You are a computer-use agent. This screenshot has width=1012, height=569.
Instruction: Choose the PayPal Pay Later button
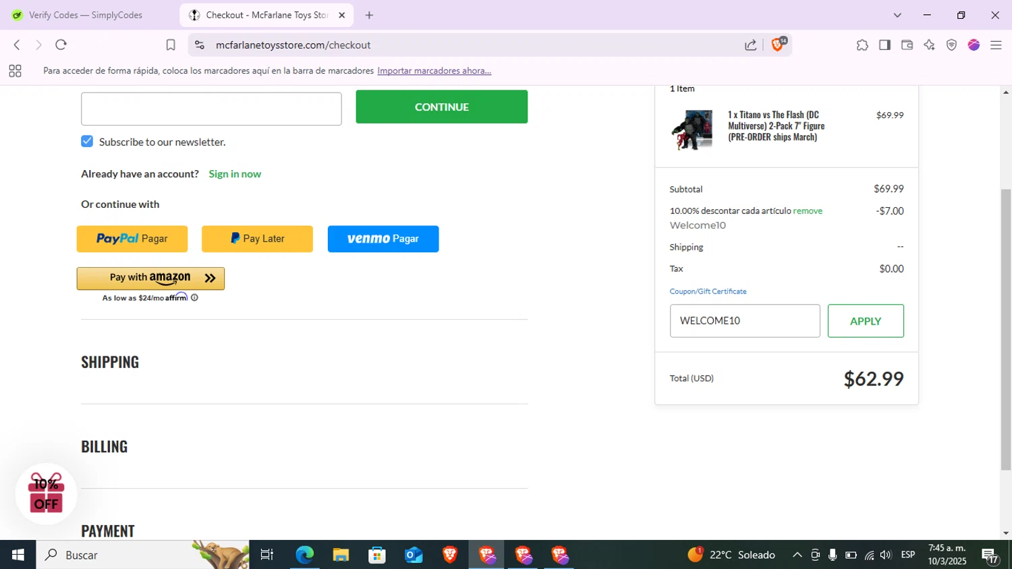point(257,239)
